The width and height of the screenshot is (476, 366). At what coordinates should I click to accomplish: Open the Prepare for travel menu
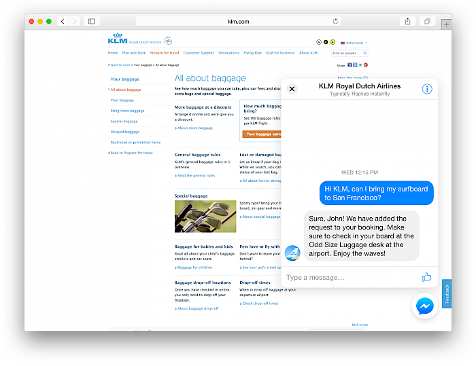pyautogui.click(x=165, y=53)
